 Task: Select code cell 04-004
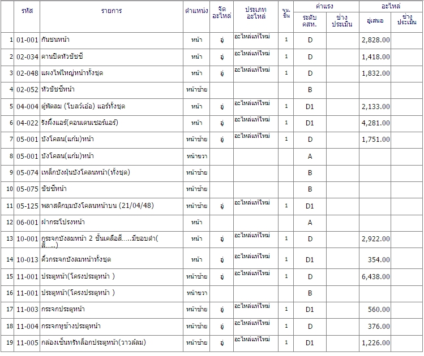pyautogui.click(x=27, y=107)
